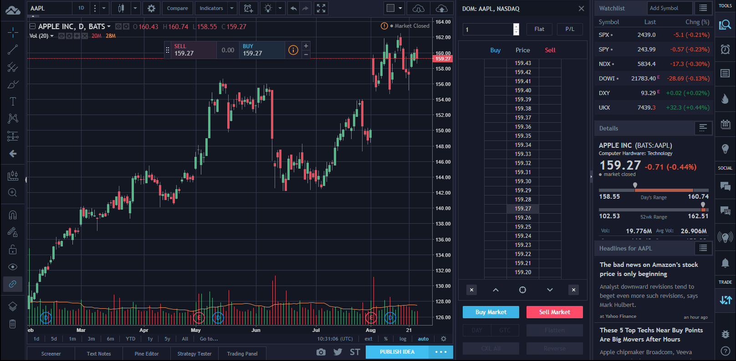This screenshot has width=736, height=361.
Task: Click the PUBLISH IDEA button
Action: 397,352
